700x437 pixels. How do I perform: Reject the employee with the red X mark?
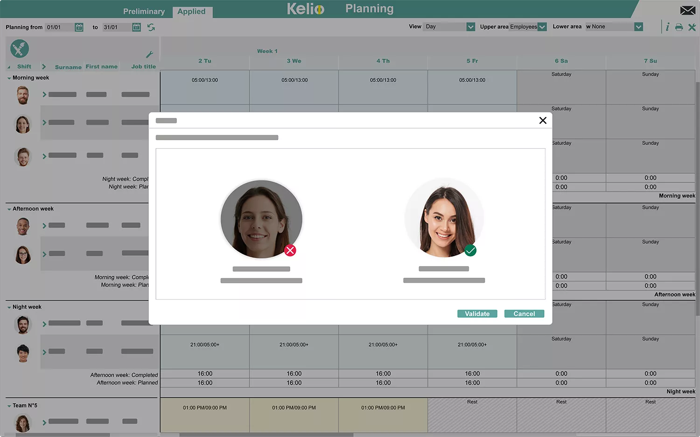click(x=290, y=250)
